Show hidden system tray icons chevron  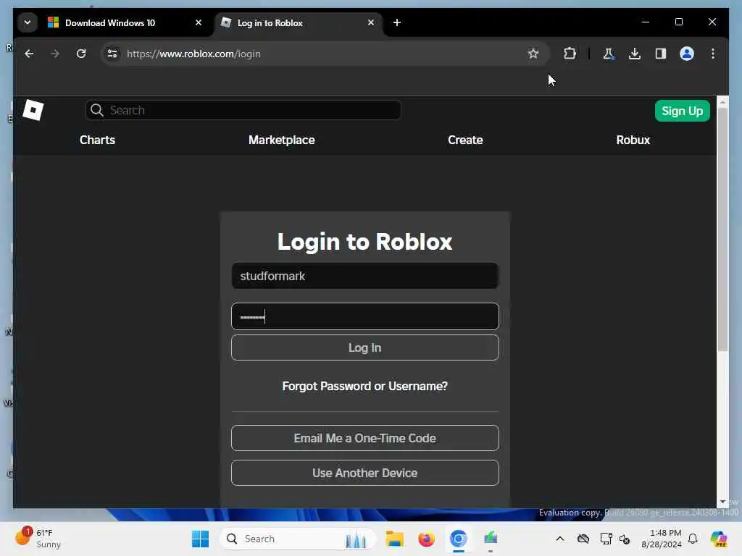[x=560, y=539]
